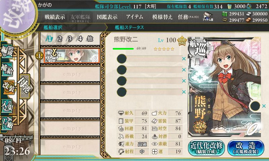Open 任務 quests menu

[188, 17]
